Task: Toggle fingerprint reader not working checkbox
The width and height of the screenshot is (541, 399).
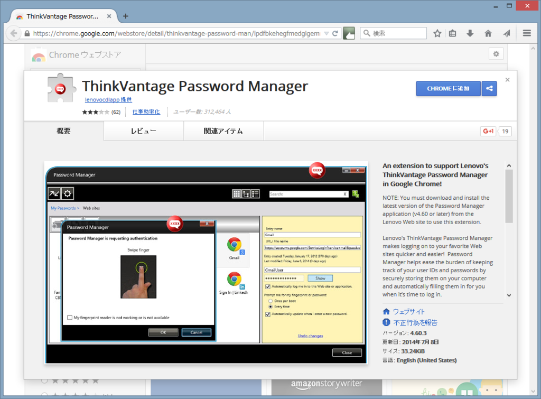Action: click(70, 318)
